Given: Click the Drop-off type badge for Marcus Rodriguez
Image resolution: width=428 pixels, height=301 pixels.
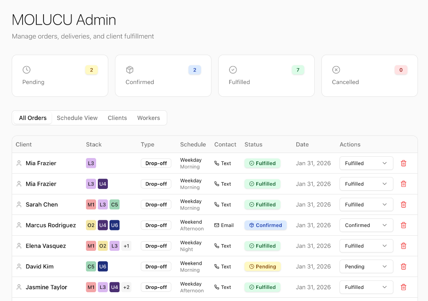Looking at the screenshot, I should click(x=156, y=225).
